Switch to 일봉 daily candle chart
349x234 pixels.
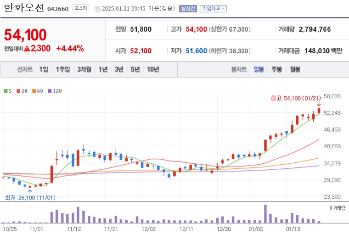pyautogui.click(x=259, y=69)
